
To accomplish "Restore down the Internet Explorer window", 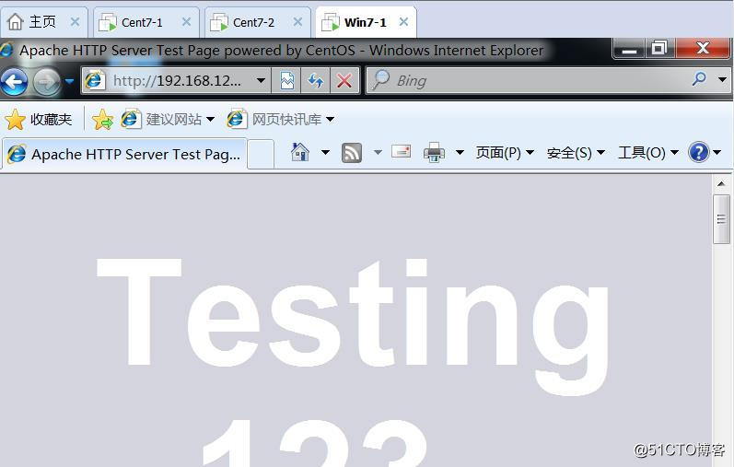I will [x=660, y=48].
